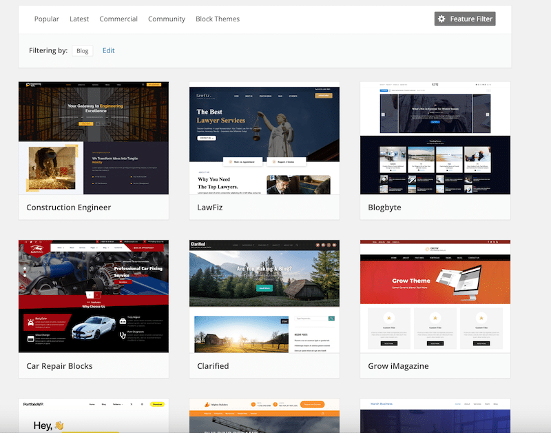The image size is (551, 433).
Task: Open the PortfolioWP theme thumbnail
Action: pyautogui.click(x=93, y=417)
